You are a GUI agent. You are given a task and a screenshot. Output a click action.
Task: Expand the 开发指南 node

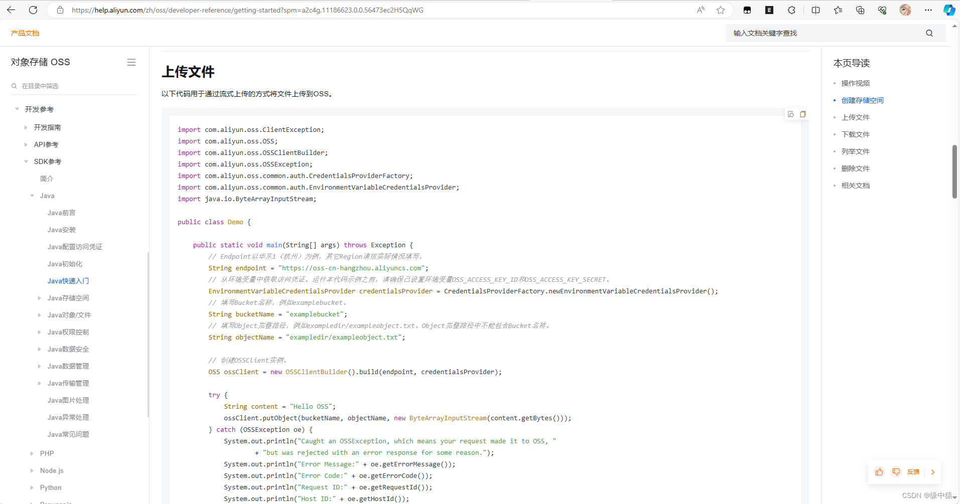(x=26, y=127)
